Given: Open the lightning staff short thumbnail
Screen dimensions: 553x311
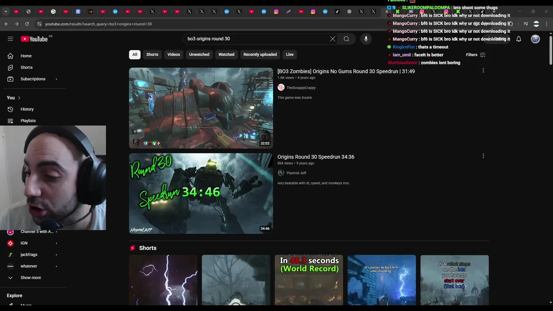Looking at the screenshot, I should (x=163, y=280).
